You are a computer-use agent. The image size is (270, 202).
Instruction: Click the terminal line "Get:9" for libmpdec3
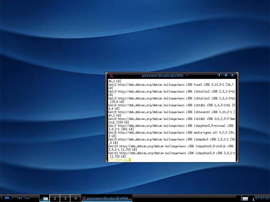tap(172, 139)
